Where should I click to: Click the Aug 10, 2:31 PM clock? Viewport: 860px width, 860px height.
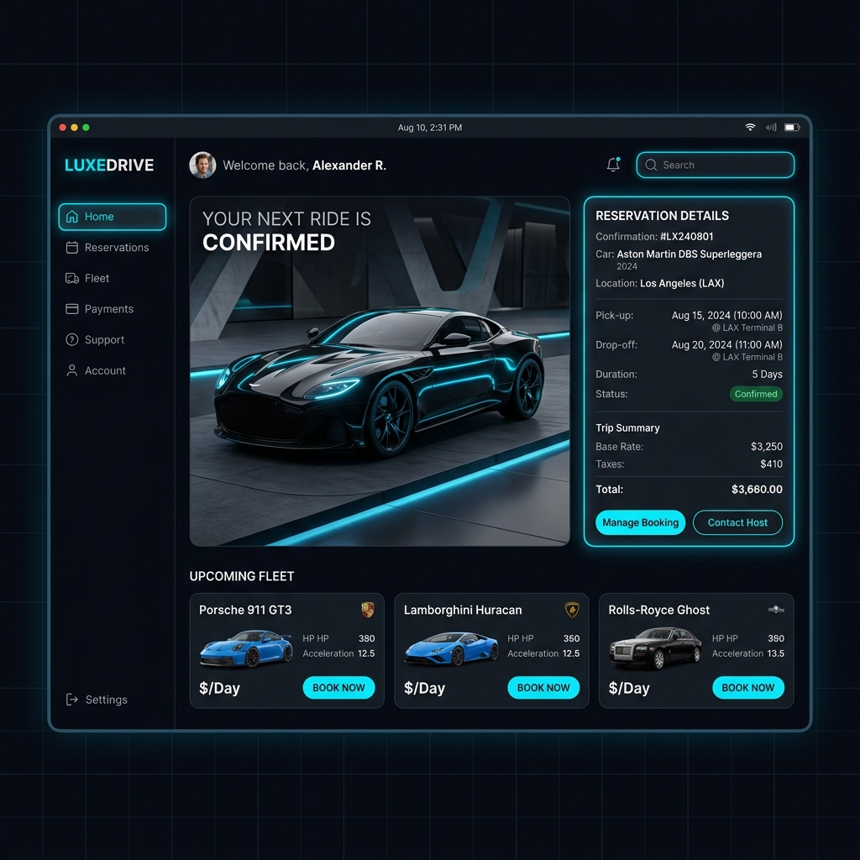point(429,128)
